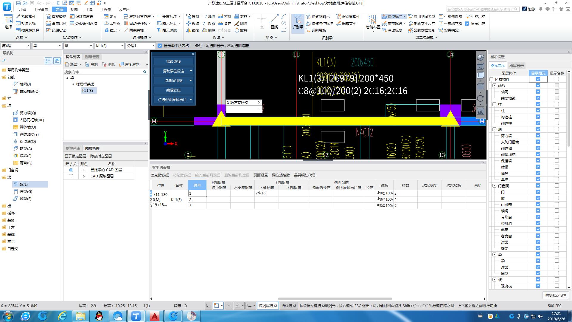The image size is (572, 322).
Task: Open the 智能布置 tool
Action: coord(373,21)
